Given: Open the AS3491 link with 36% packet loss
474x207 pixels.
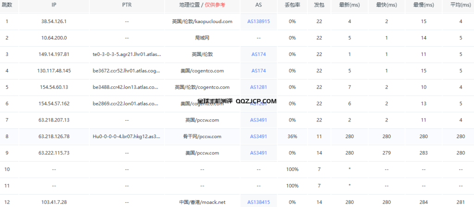Looking at the screenshot, I should point(258,136).
